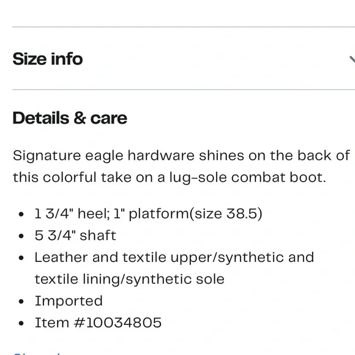
Task: Click the size 38.5 text in parentheses
Action: tap(226, 214)
